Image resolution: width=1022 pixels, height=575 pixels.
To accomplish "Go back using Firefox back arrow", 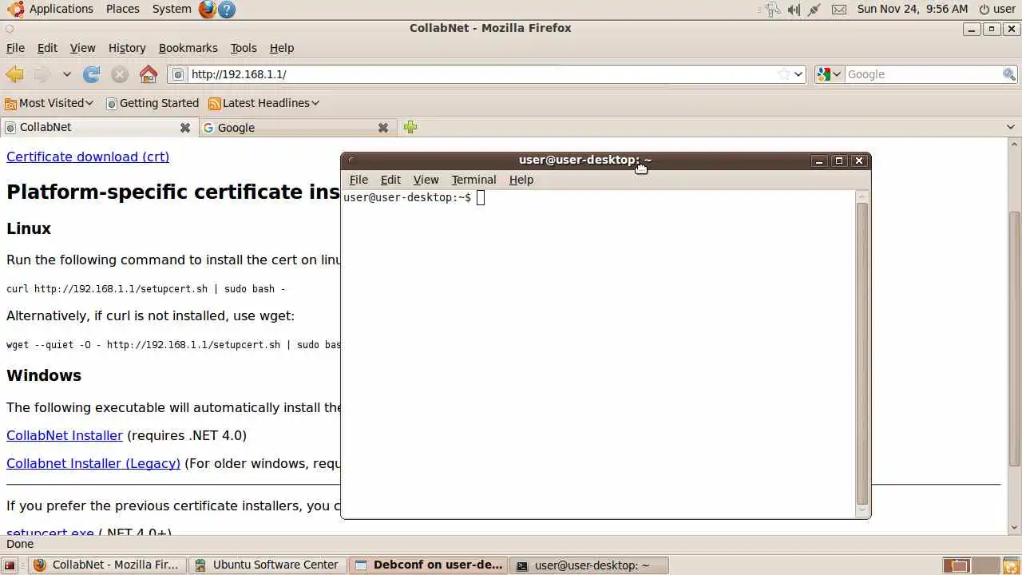I will pos(14,74).
